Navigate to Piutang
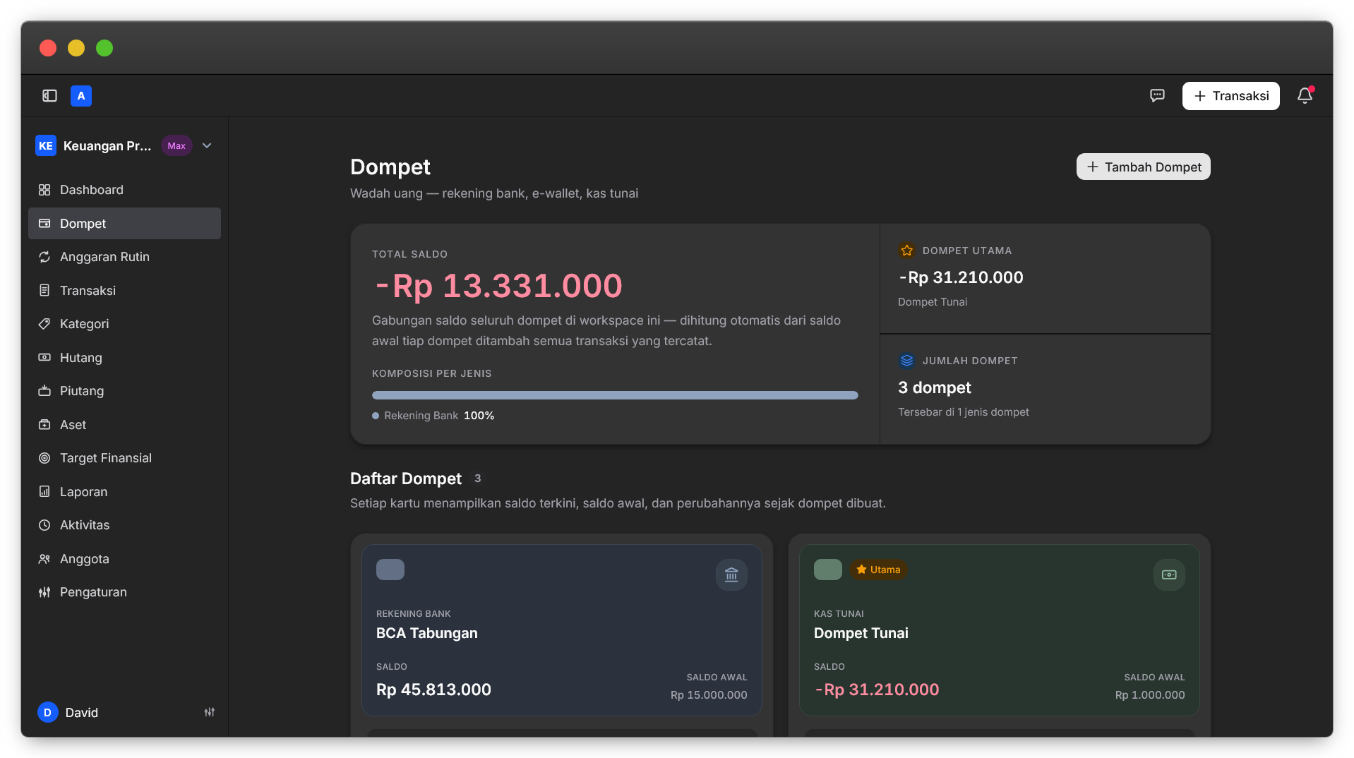Image resolution: width=1354 pixels, height=758 pixels. pyautogui.click(x=124, y=391)
